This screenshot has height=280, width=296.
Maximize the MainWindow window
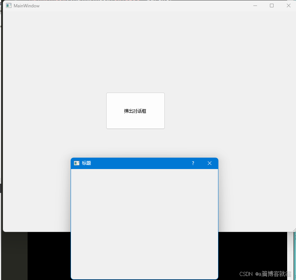tap(272, 6)
